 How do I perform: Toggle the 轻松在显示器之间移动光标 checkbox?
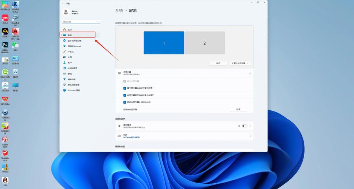click(x=125, y=102)
